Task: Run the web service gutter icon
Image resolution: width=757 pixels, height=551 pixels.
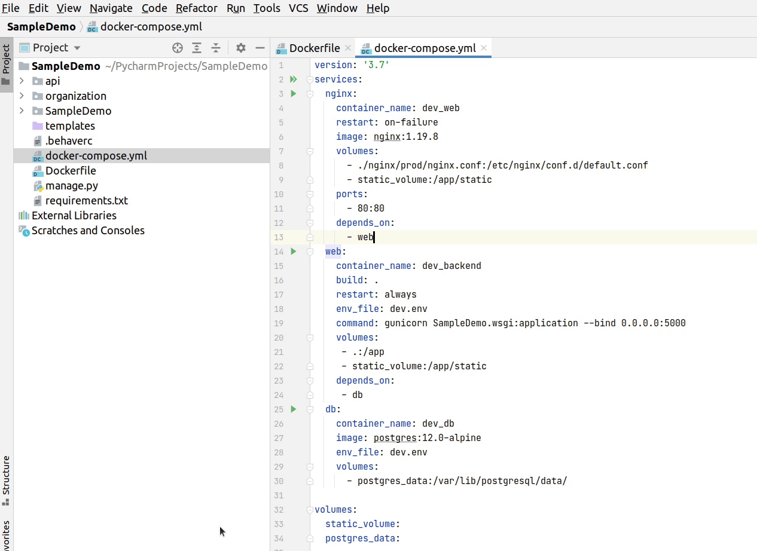Action: coord(293,252)
